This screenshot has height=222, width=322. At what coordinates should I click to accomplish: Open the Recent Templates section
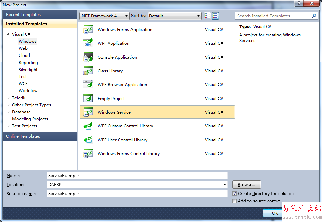(x=40, y=15)
